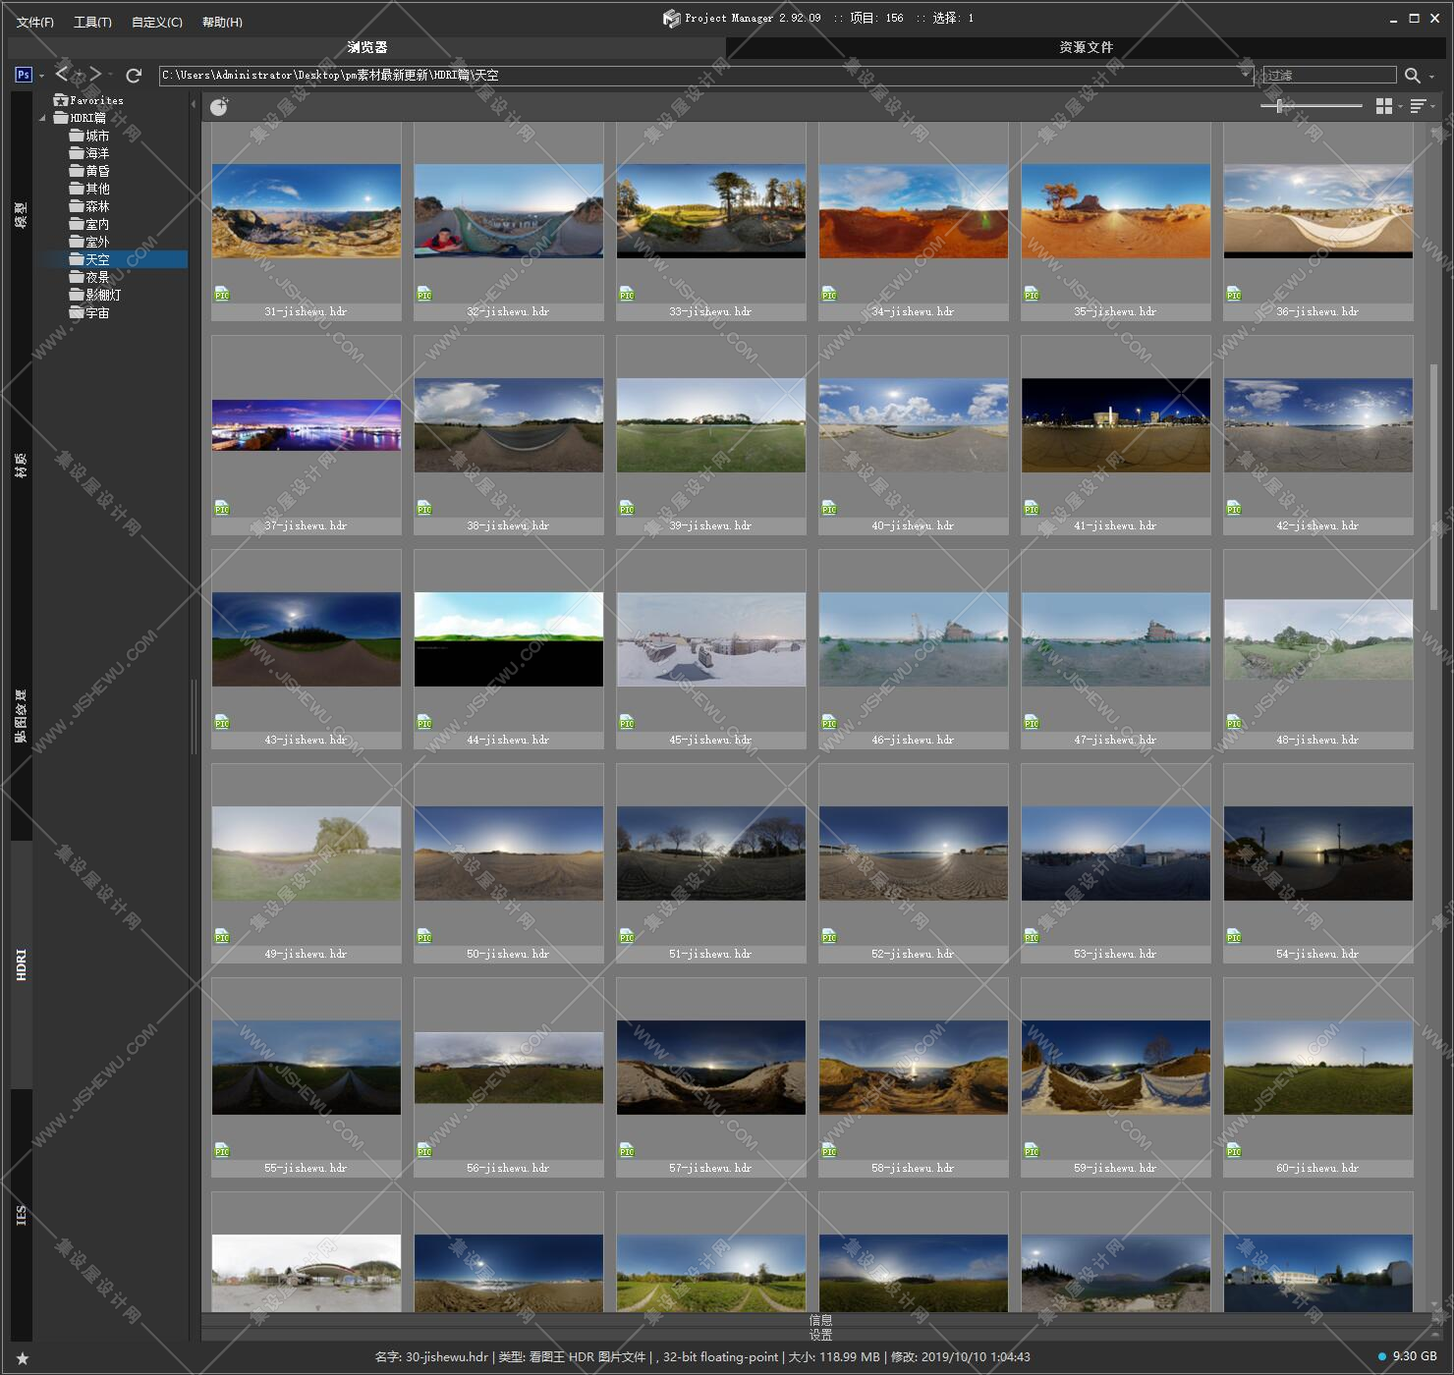Viewport: 1454px width, 1375px height.
Task: Open the dropdown beside the search icon
Action: pos(1431,76)
